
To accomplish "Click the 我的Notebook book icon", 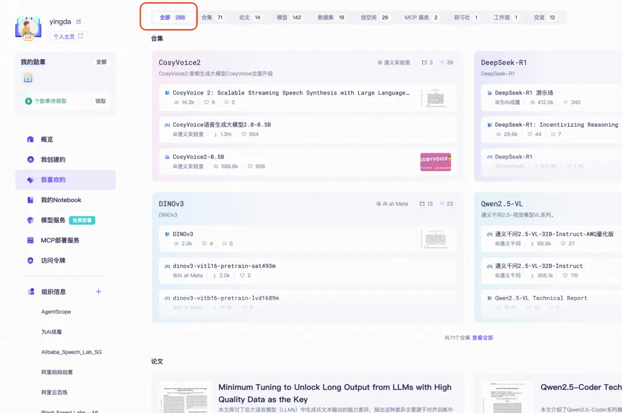I will pyautogui.click(x=31, y=200).
